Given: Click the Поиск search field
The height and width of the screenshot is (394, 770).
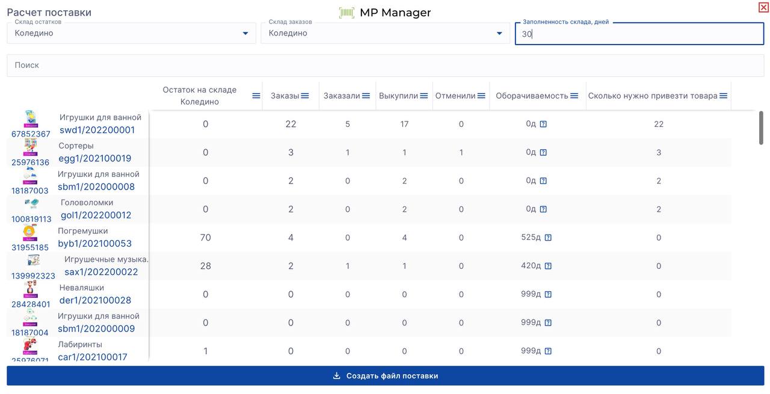Looking at the screenshot, I should [x=385, y=66].
